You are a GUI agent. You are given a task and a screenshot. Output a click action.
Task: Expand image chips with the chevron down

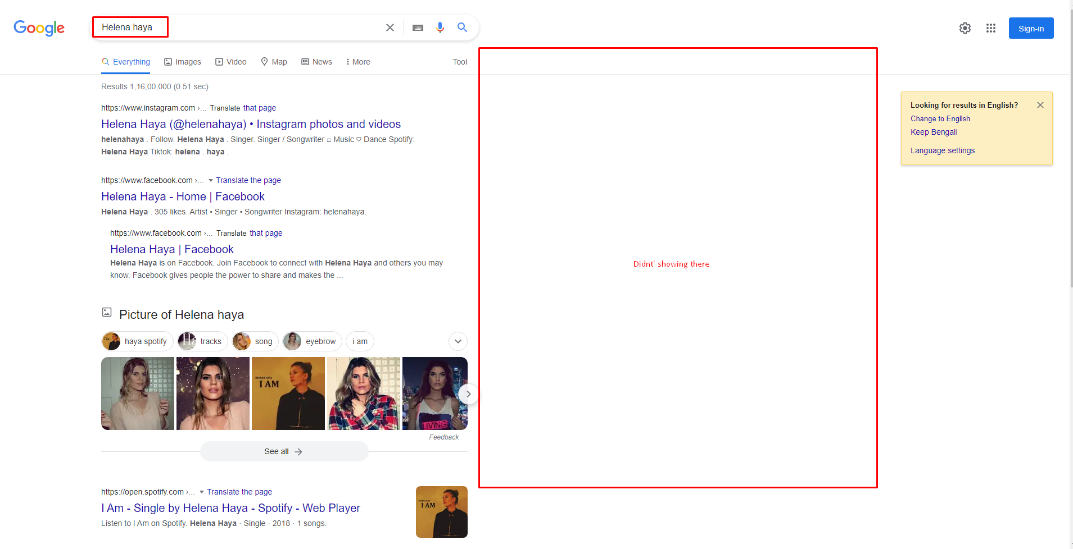click(x=458, y=341)
